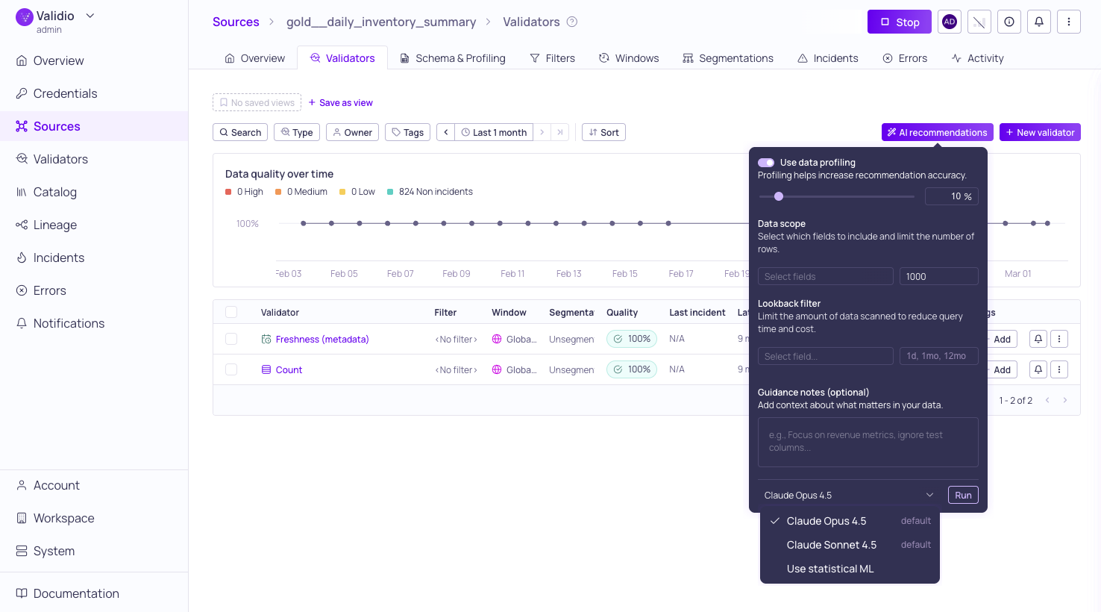Click the Incidents tab
Screen dimensions: 1101x612
(x=828, y=58)
